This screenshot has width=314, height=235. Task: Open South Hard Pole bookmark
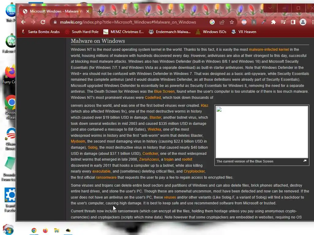pyautogui.click(x=82, y=32)
